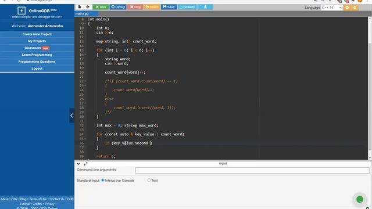372x209 pixels.
Task: Open Create New Project
Action: 37,34
